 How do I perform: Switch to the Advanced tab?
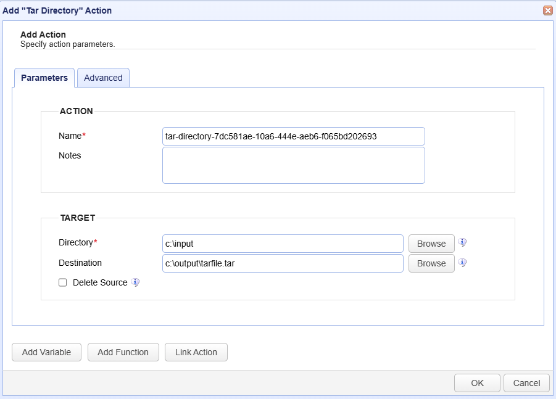pyautogui.click(x=103, y=78)
